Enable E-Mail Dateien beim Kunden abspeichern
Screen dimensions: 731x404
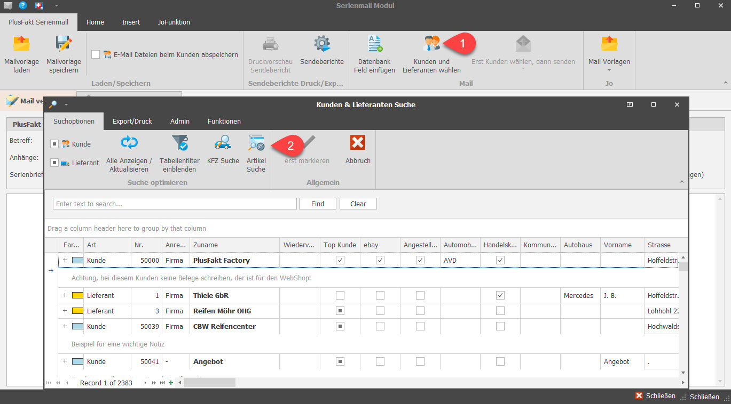[96, 54]
